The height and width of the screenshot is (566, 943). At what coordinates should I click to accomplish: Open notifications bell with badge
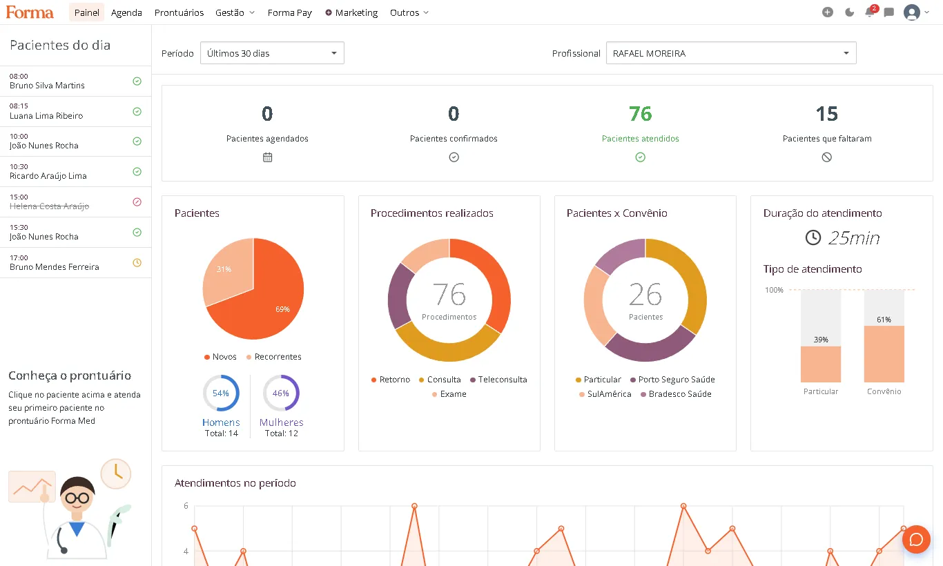[x=871, y=11]
